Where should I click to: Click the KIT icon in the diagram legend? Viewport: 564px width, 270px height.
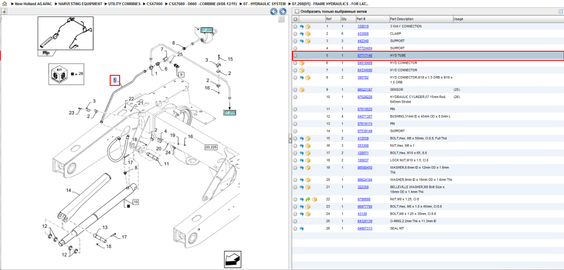click(x=60, y=74)
